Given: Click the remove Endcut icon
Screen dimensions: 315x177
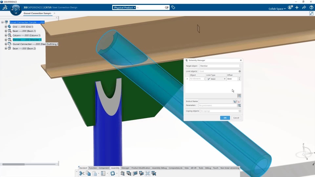Looking at the screenshot, I should pyautogui.click(x=239, y=101).
